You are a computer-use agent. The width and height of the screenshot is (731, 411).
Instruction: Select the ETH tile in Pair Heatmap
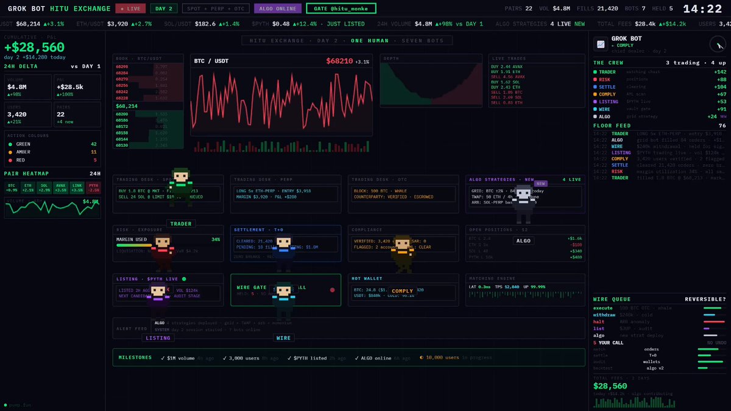tap(28, 187)
